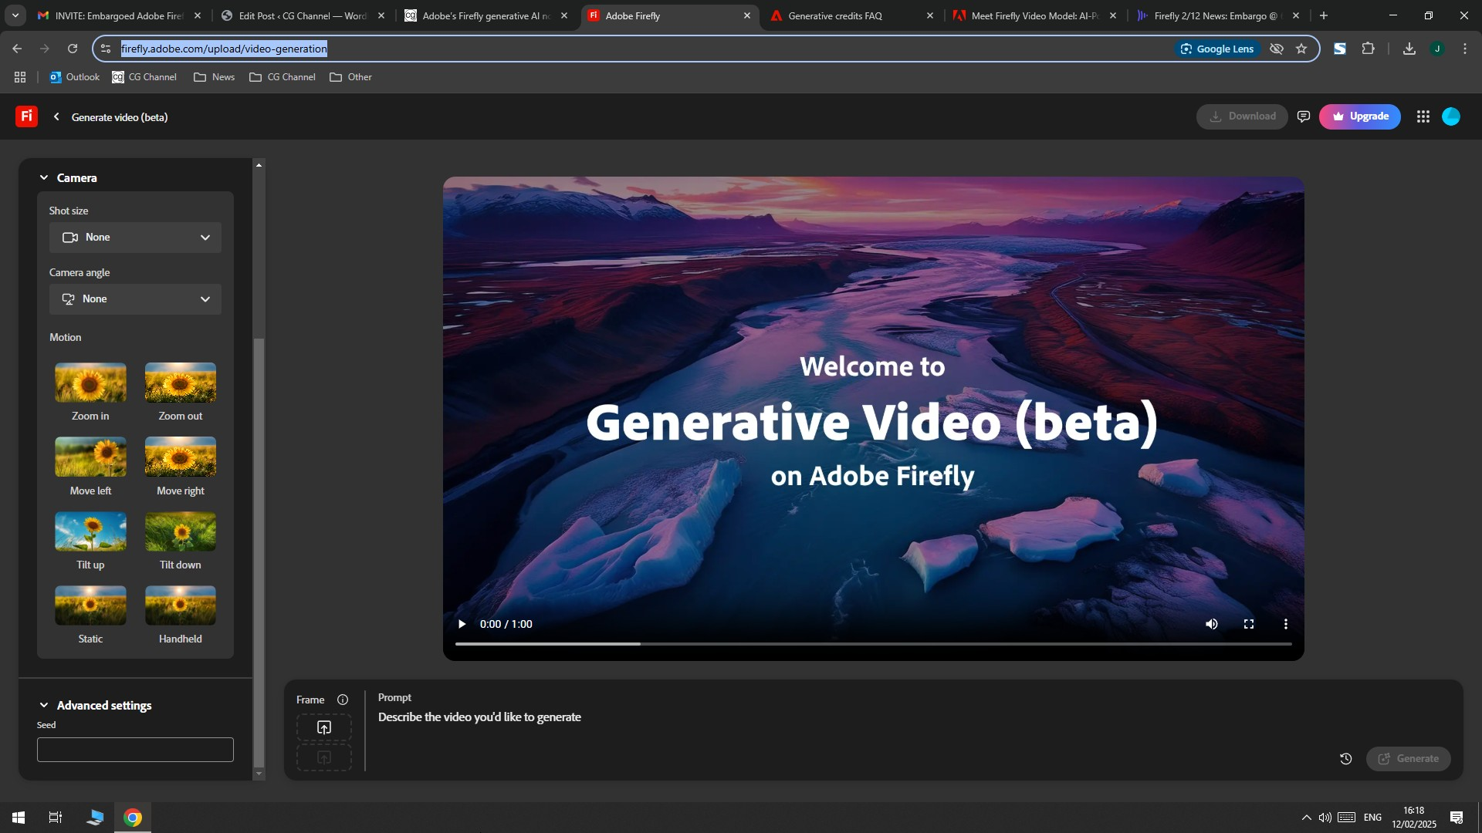The image size is (1482, 833).
Task: Mute the welcome video sound
Action: pyautogui.click(x=1212, y=624)
